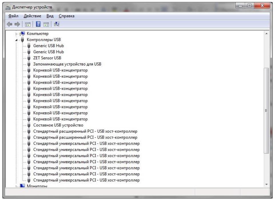Viewport: 275px width, 202px height.
Task: Click the vertical scrollbar up arrow
Action: click(266, 33)
